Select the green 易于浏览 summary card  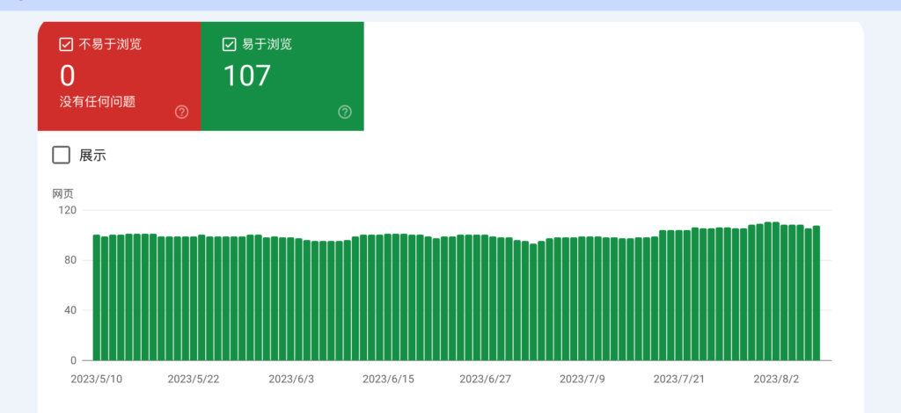(282, 76)
